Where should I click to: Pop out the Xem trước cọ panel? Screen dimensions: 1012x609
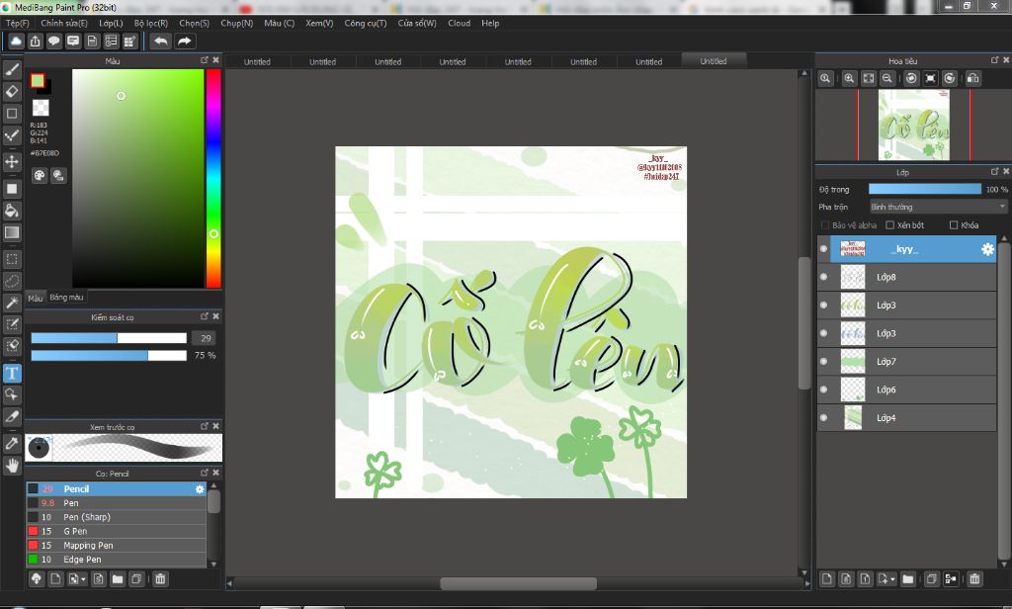(205, 426)
